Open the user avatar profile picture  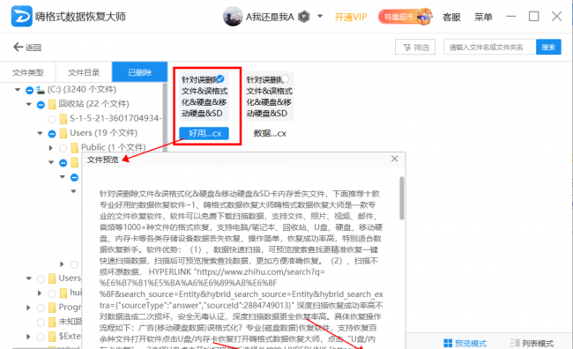[233, 17]
